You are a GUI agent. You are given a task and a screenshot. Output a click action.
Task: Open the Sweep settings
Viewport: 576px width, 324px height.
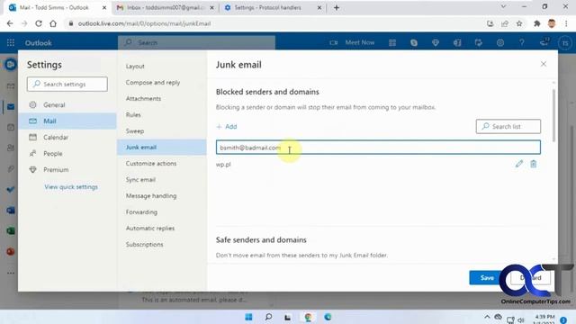point(162,130)
